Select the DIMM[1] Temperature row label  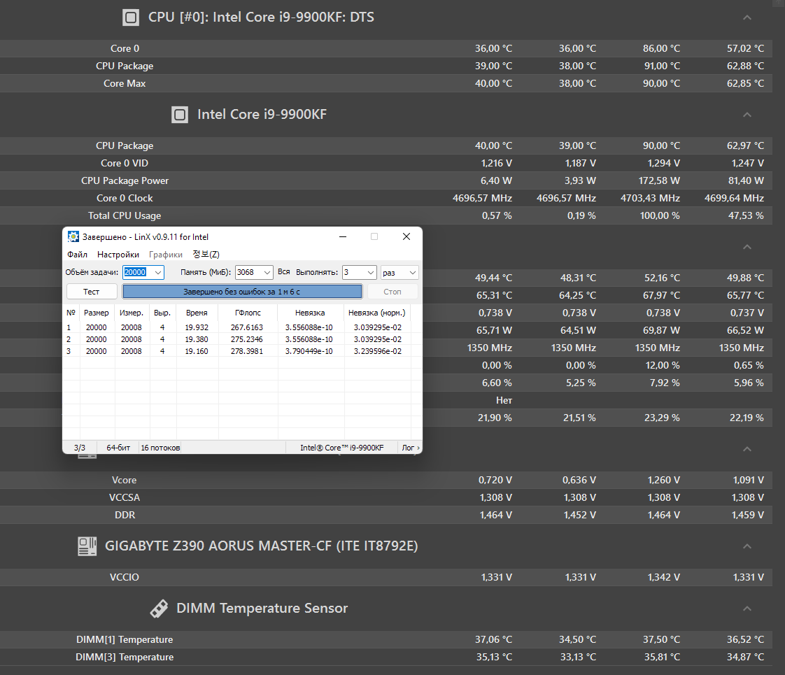pyautogui.click(x=125, y=639)
